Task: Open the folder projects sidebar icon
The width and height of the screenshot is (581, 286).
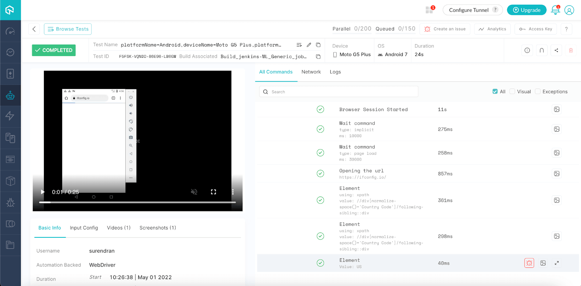Action: (10, 245)
